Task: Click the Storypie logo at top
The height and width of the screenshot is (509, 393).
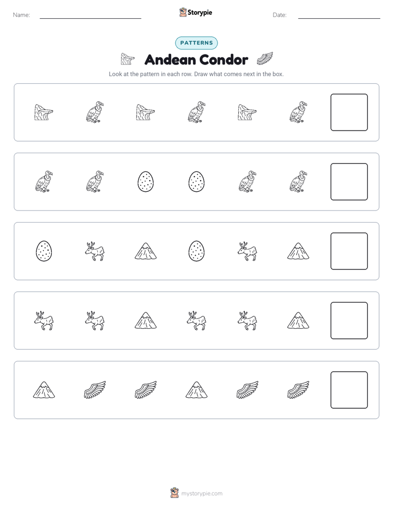Action: 196,12
